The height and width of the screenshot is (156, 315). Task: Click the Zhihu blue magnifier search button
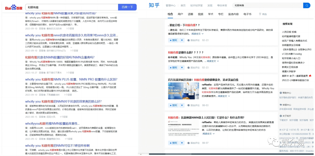pyautogui.click(x=307, y=6)
